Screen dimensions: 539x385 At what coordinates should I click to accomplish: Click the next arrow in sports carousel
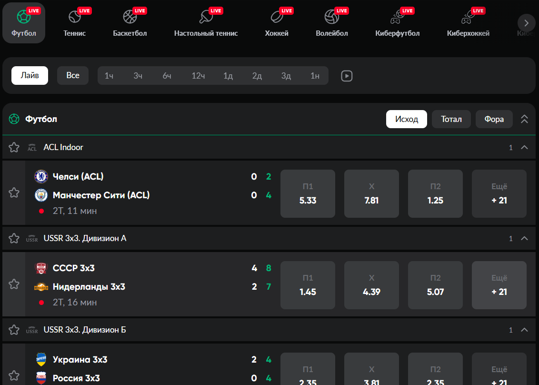[526, 23]
